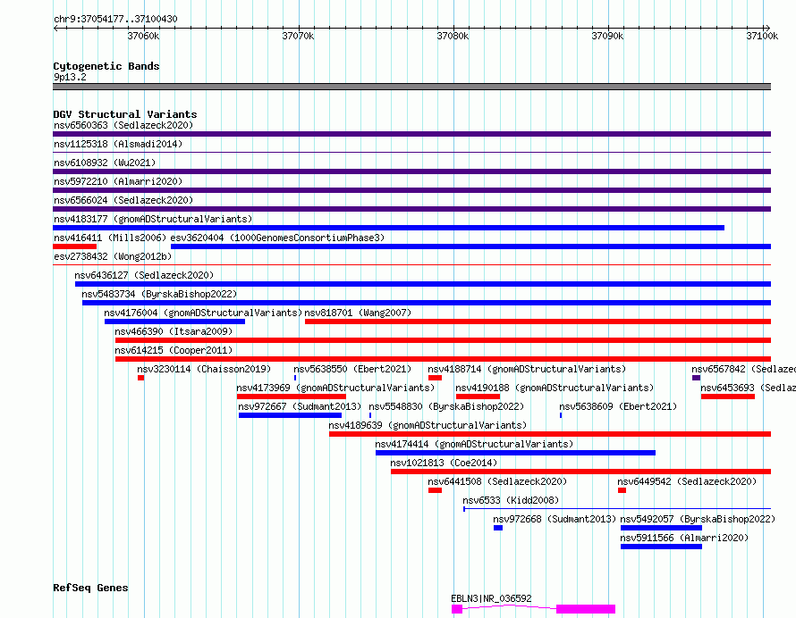
Task: Click the DGV Structural Variants track title
Action: click(x=125, y=114)
